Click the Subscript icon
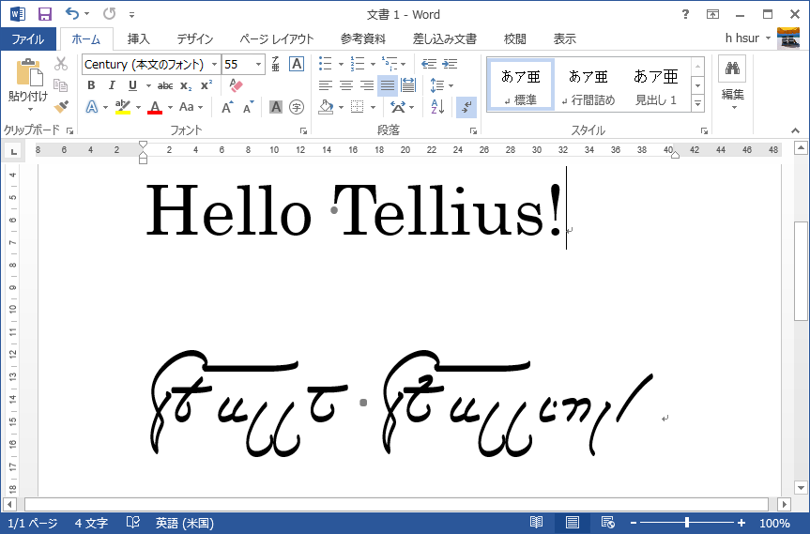Screen dimensions: 810x534 [186, 85]
